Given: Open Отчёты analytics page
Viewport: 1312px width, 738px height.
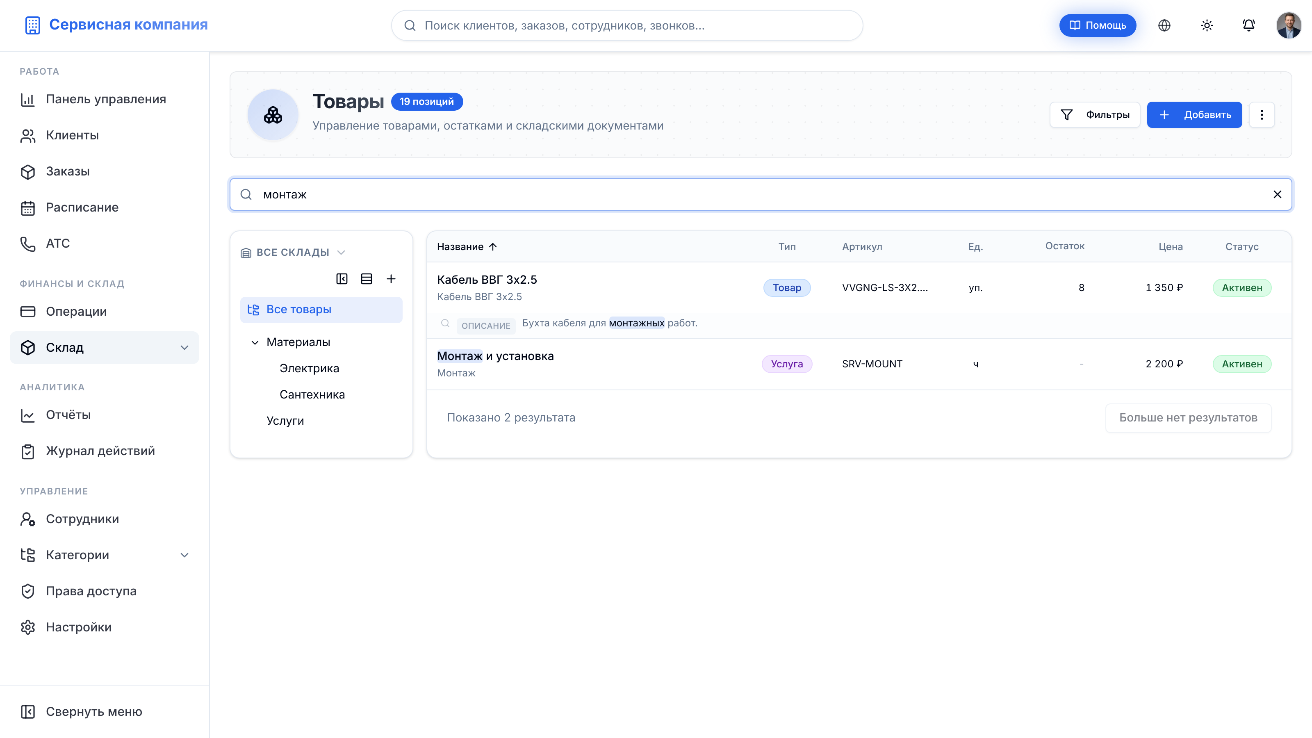Looking at the screenshot, I should [x=105, y=415].
